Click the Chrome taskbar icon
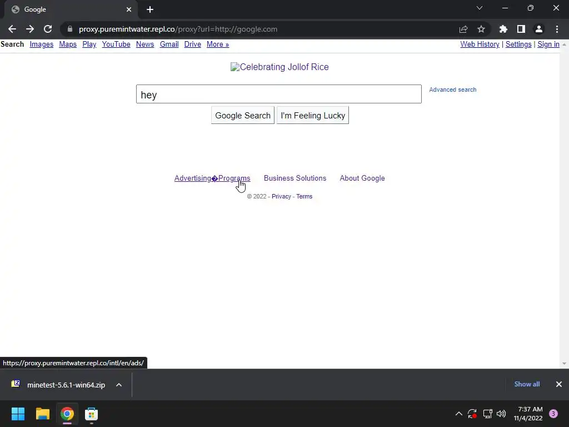The height and width of the screenshot is (427, 569). [67, 414]
